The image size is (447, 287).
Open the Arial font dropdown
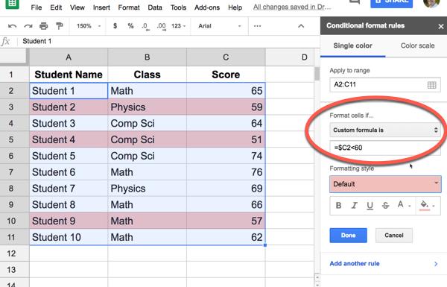220,26
